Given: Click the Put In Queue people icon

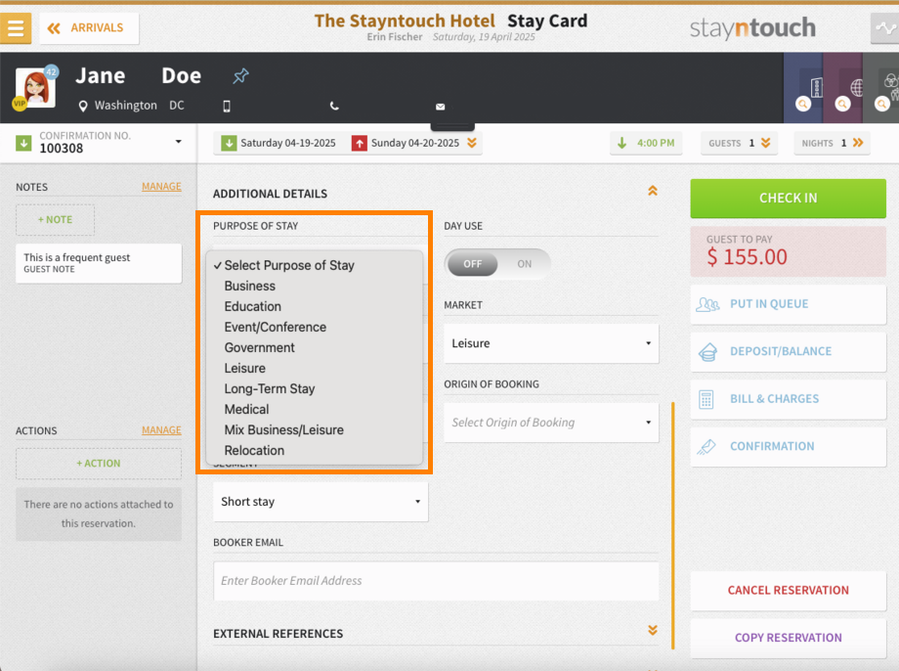Looking at the screenshot, I should [707, 304].
